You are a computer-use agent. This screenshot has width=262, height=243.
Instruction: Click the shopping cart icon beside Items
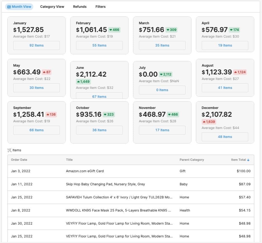9,150
